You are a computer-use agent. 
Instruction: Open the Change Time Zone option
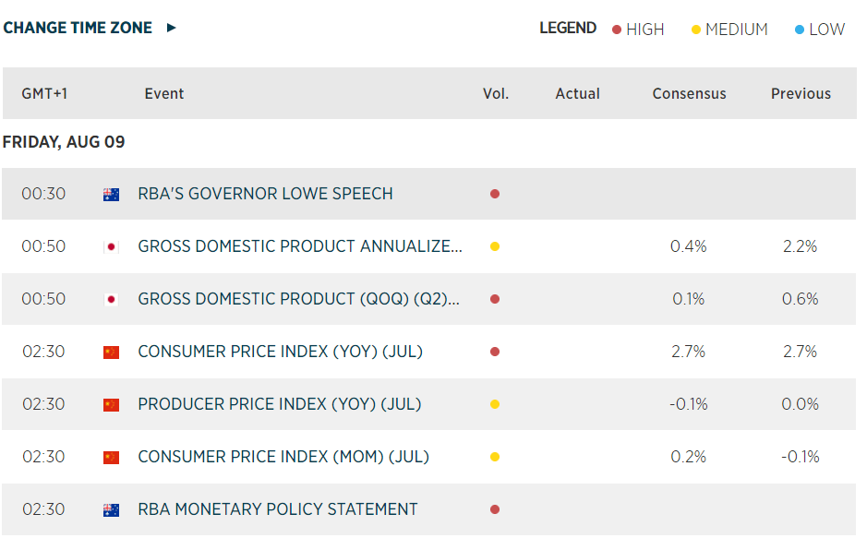pyautogui.click(x=78, y=28)
